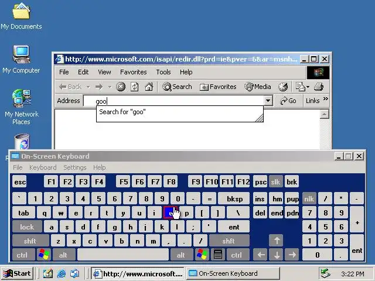Open the Keyboard menu in On-Screen Keyboard
Screen dimensions: 375x281
pyautogui.click(x=43, y=167)
